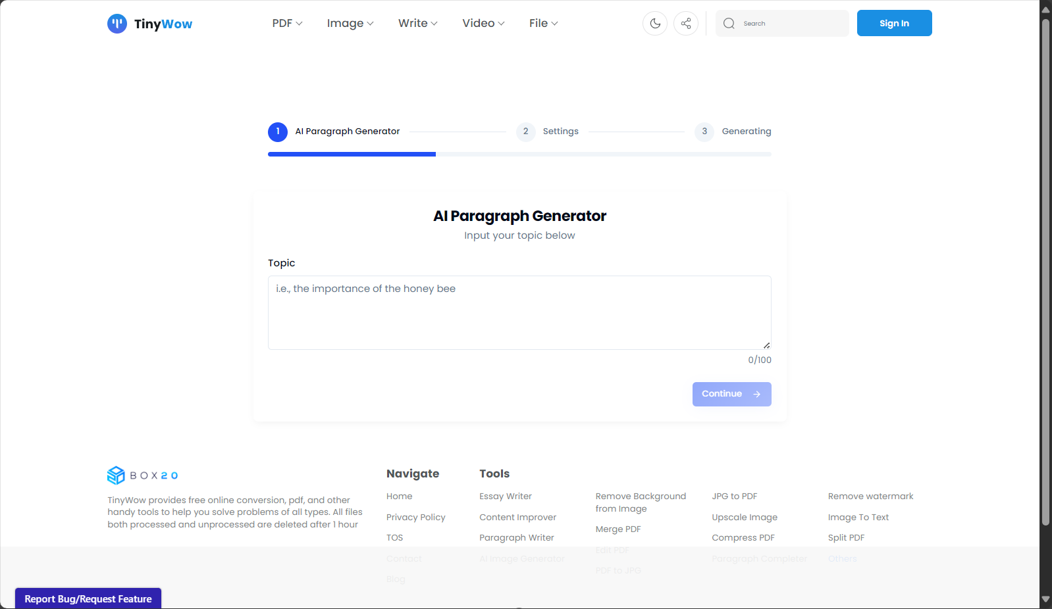Open the Essay Writer tool link
Image resolution: width=1052 pixels, height=609 pixels.
pos(505,497)
